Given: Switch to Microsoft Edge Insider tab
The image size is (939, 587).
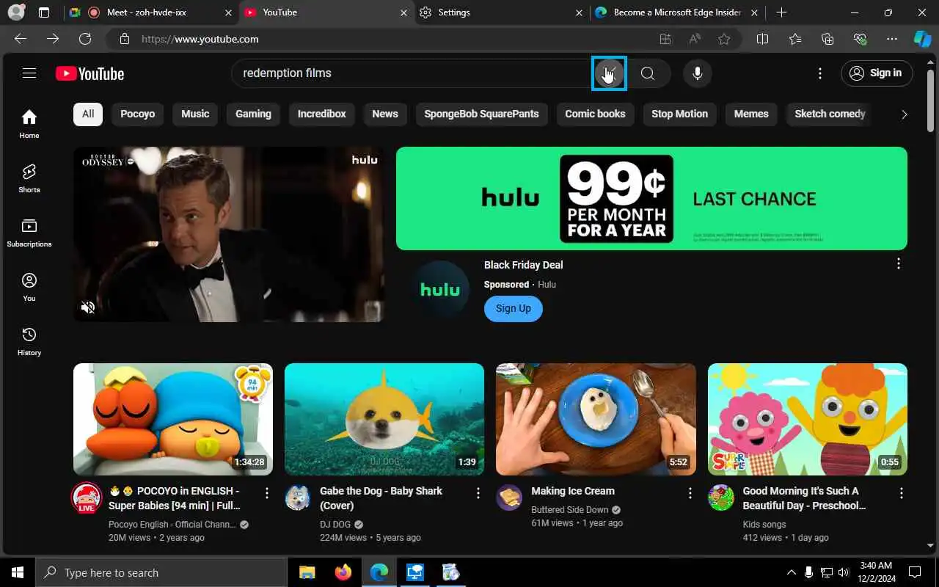Looking at the screenshot, I should point(679,12).
